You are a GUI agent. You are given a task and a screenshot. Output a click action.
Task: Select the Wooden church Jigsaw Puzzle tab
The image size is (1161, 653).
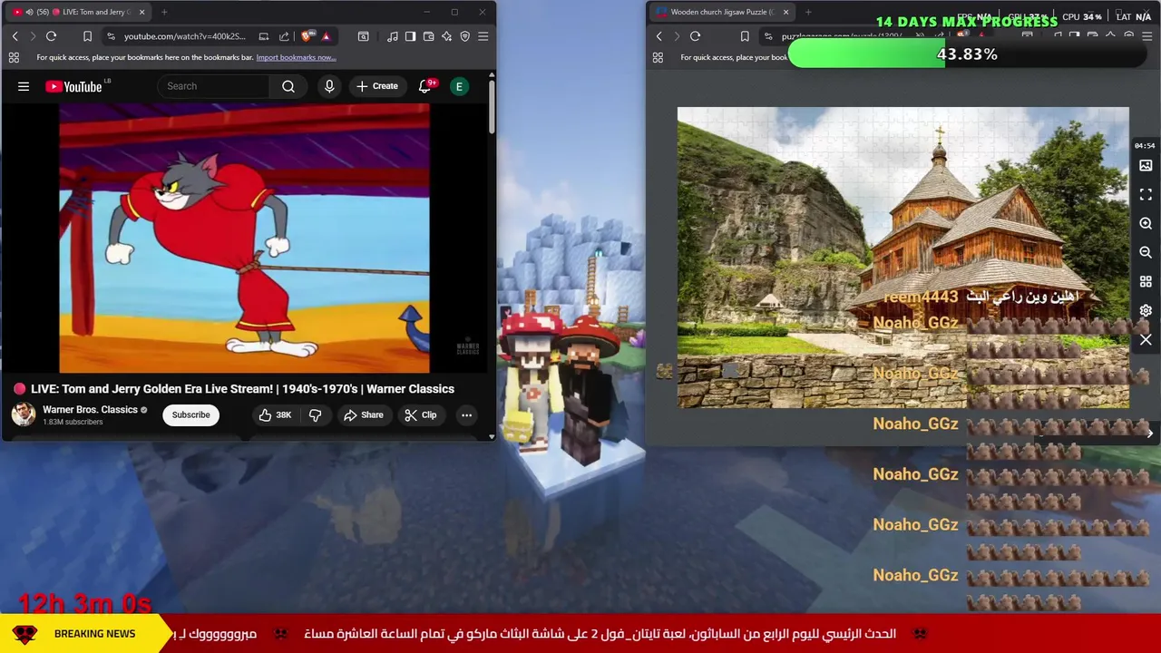(x=722, y=12)
